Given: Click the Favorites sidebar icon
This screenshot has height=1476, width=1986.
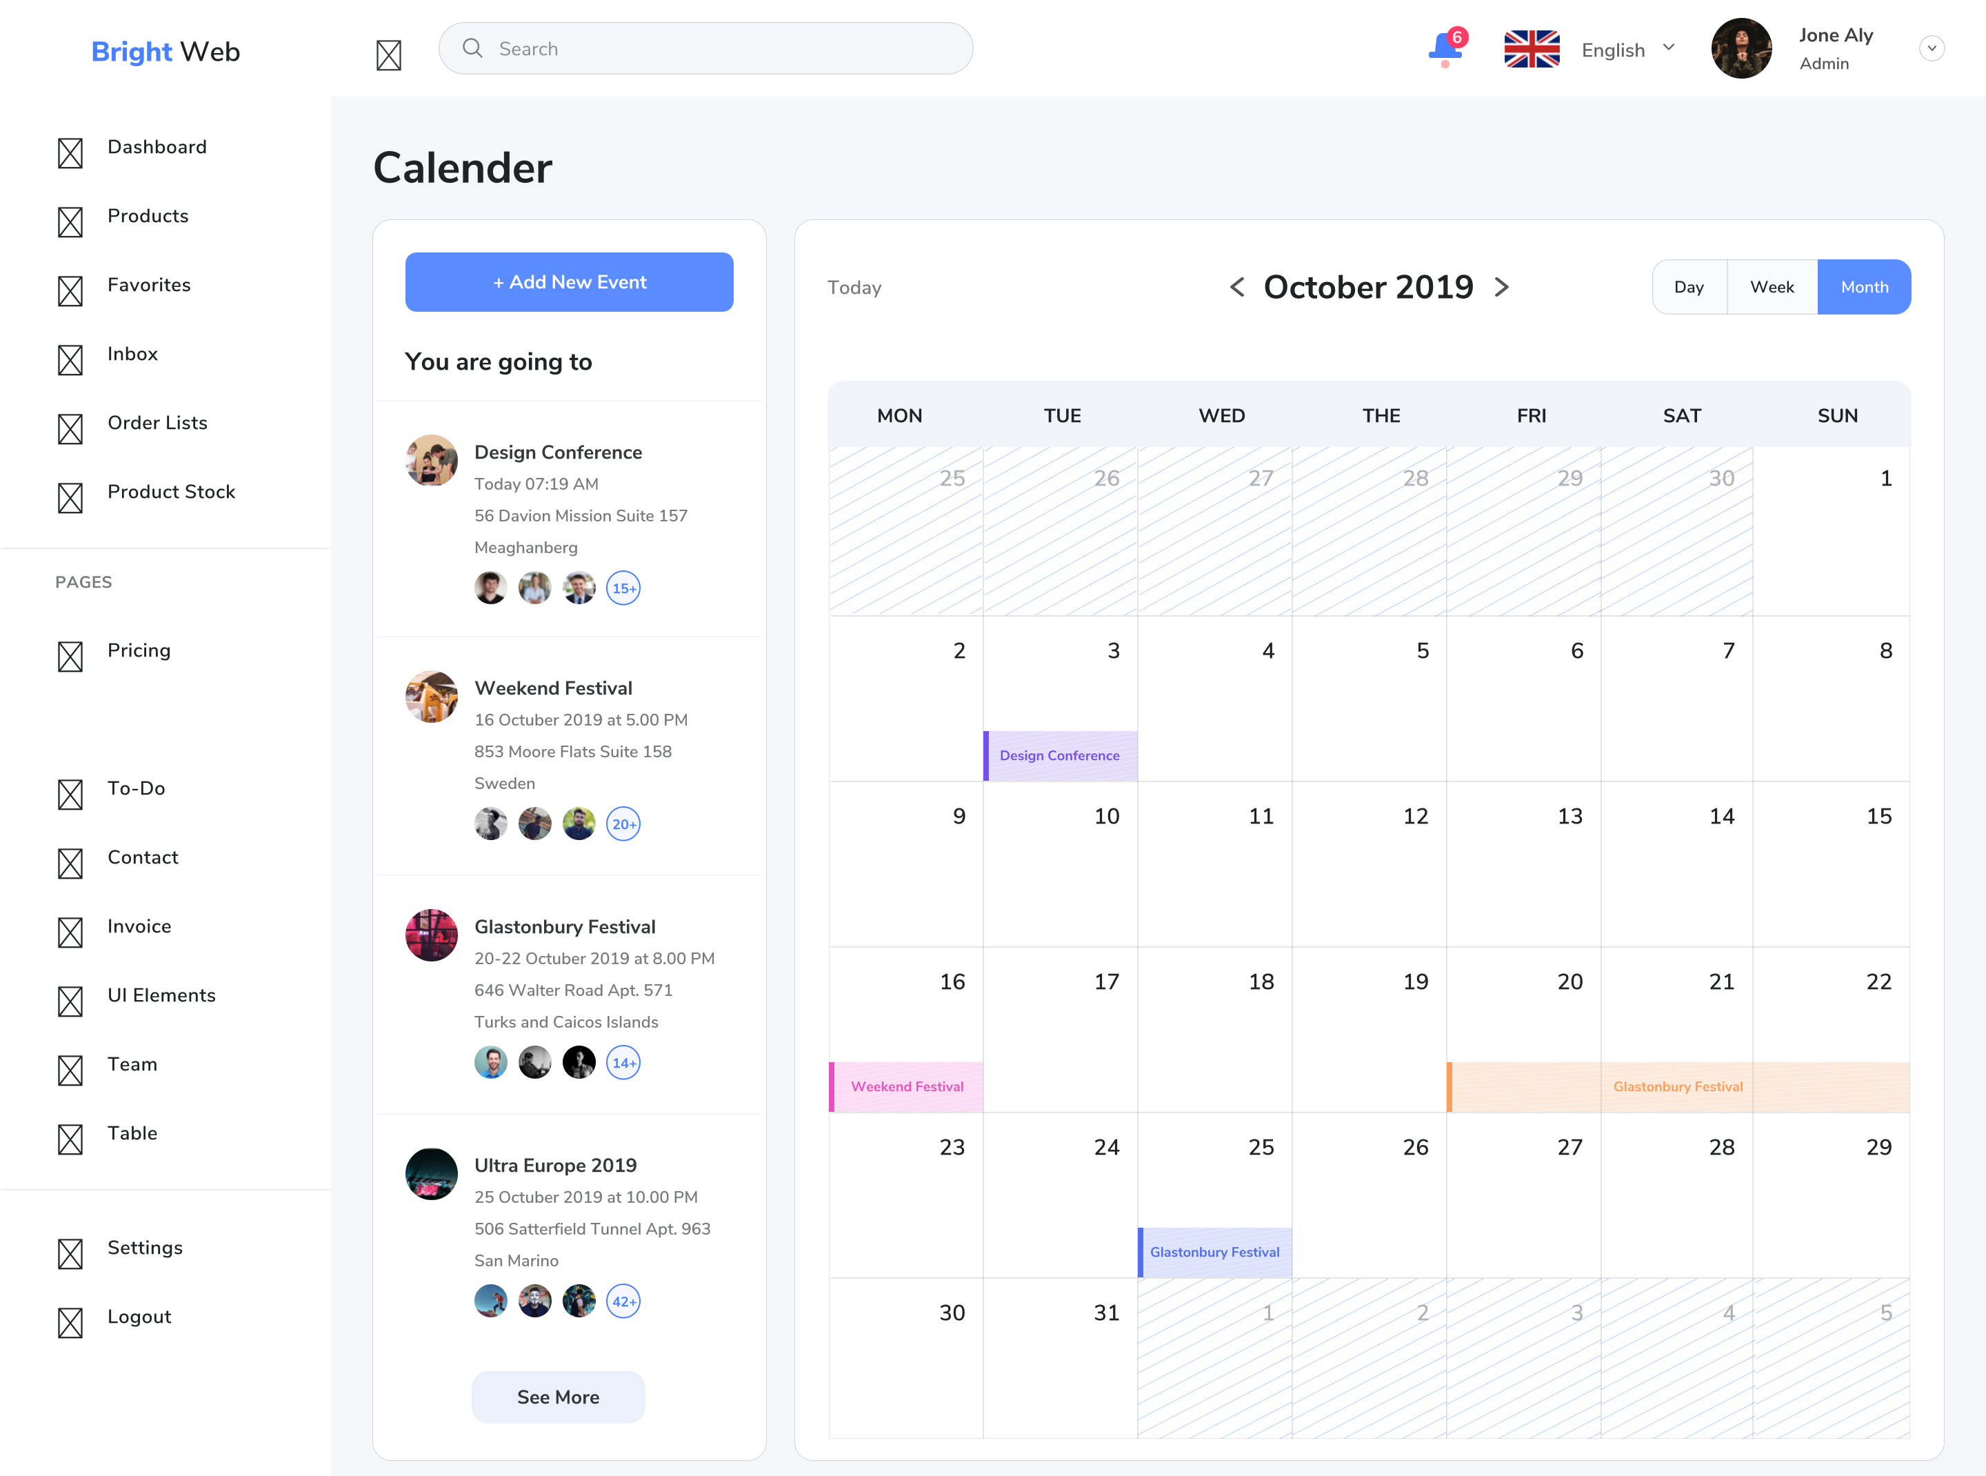Looking at the screenshot, I should point(70,286).
